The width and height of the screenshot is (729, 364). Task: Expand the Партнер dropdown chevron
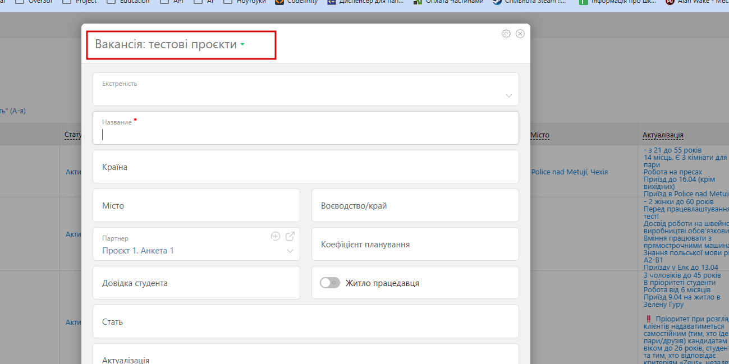coord(290,251)
